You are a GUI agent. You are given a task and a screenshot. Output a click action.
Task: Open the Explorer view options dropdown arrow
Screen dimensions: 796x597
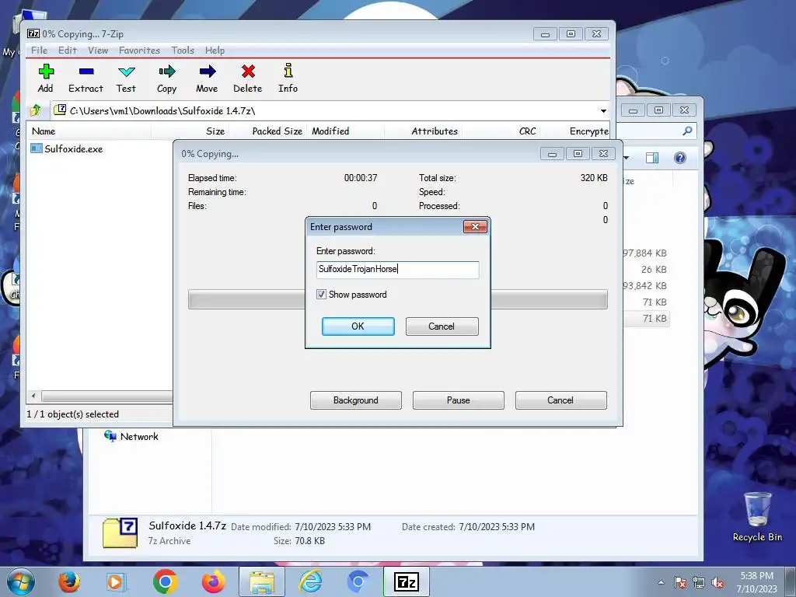click(x=627, y=158)
